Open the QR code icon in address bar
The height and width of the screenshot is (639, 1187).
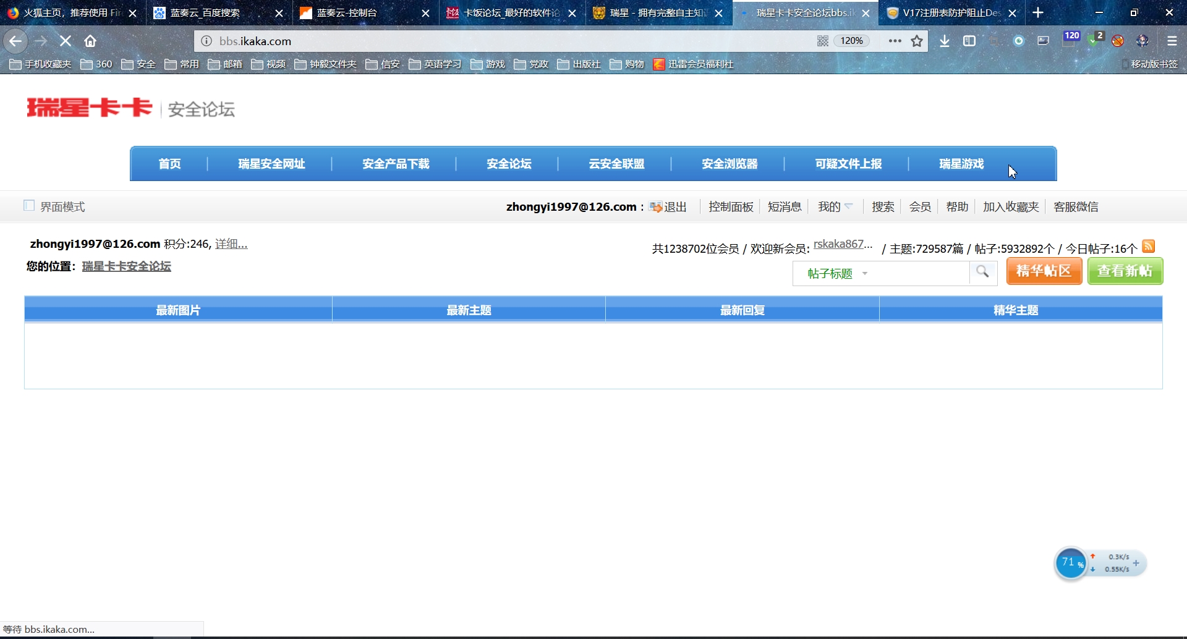[823, 41]
